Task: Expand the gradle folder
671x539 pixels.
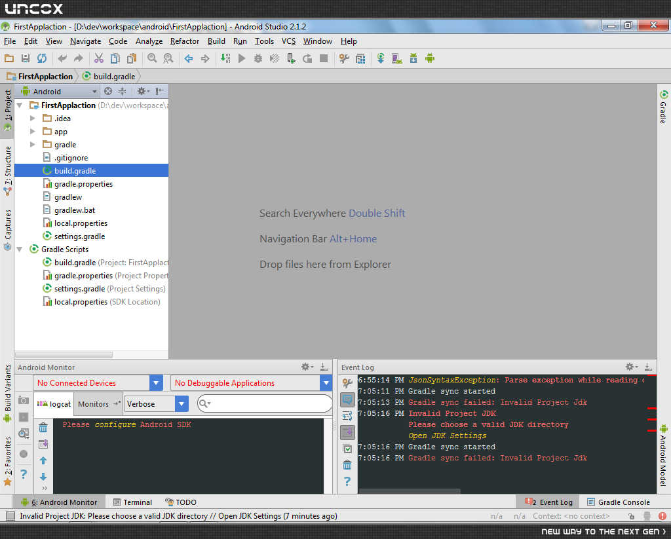Action: (x=33, y=145)
